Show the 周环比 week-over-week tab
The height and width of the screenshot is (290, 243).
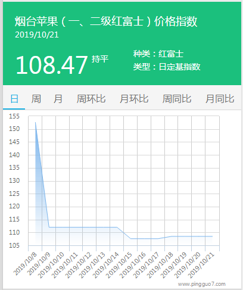[91, 99]
